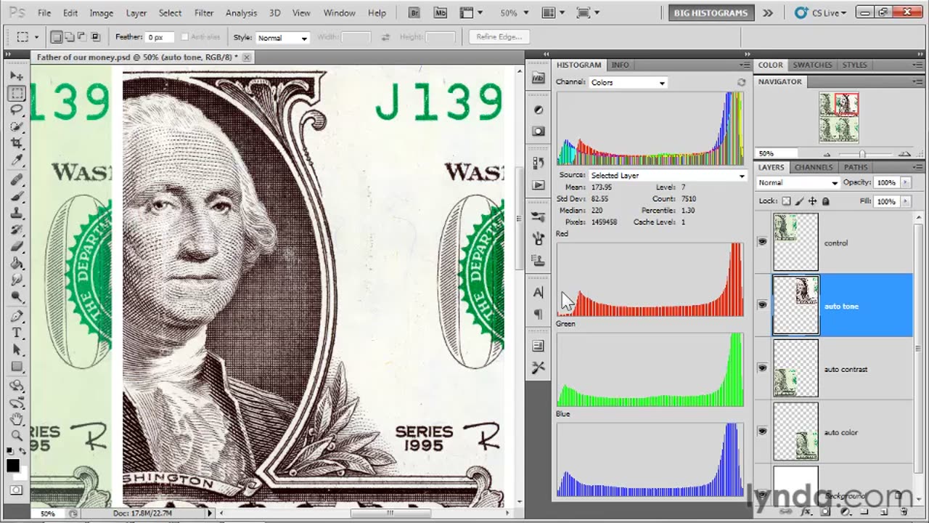Select the Spot Healing Brush tool
The width and height of the screenshot is (929, 523).
click(17, 179)
